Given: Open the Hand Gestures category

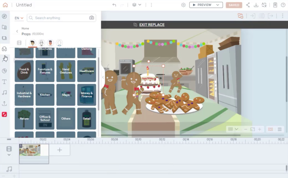Looking at the screenshot, I should (x=66, y=71).
